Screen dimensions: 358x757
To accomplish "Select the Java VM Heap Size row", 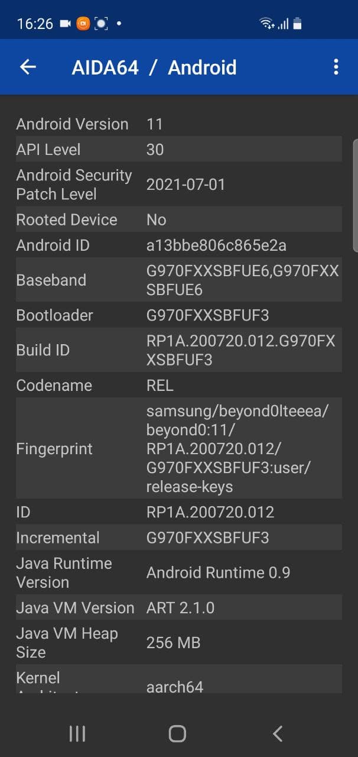I will 178,643.
